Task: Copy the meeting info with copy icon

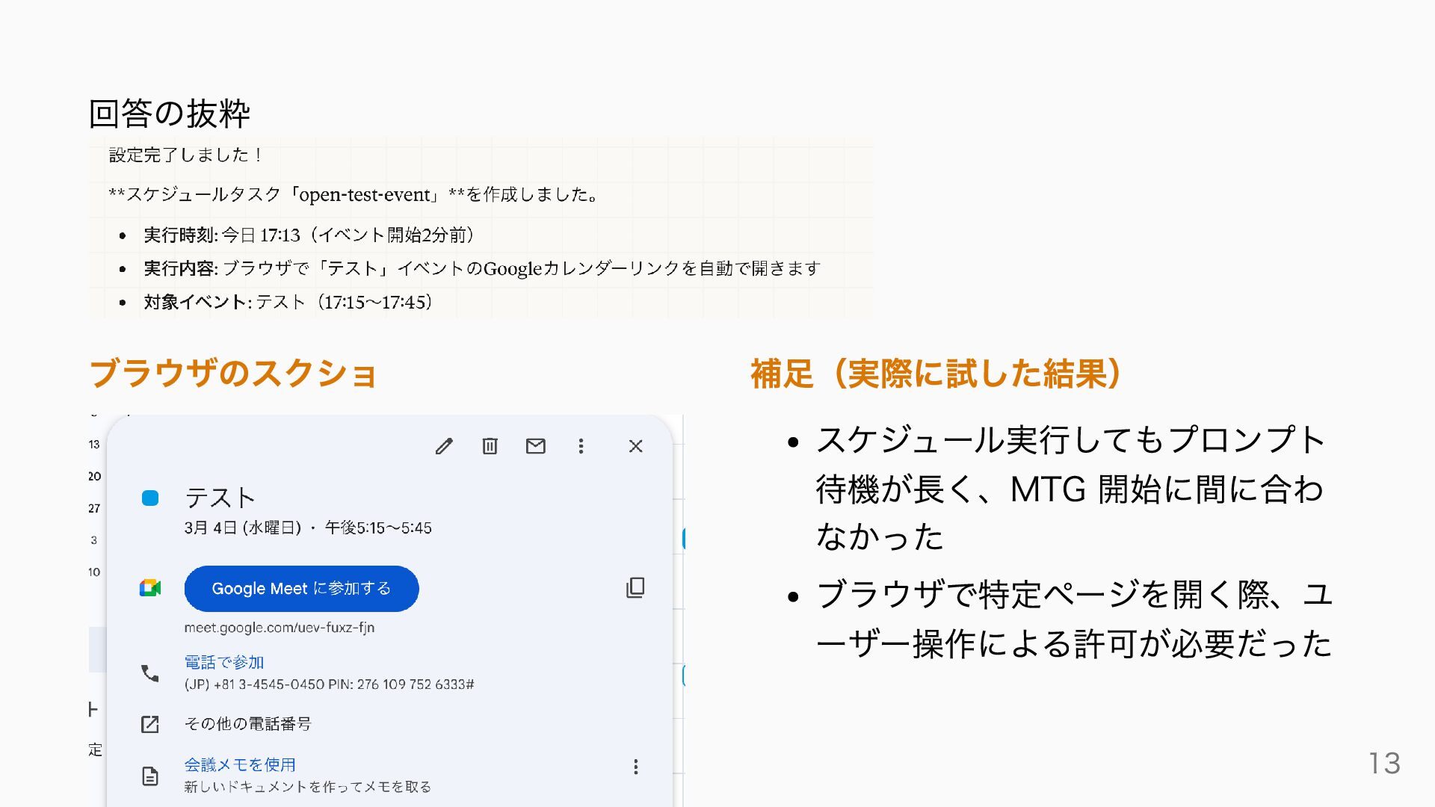Action: pyautogui.click(x=635, y=587)
